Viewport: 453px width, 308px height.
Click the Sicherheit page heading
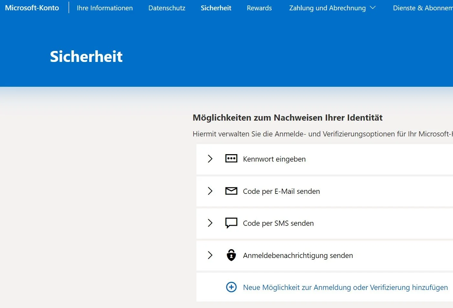[86, 56]
